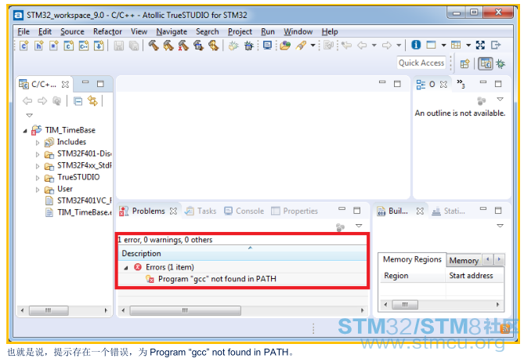
Task: Click the download import icon in toolbar
Action: pos(99,45)
